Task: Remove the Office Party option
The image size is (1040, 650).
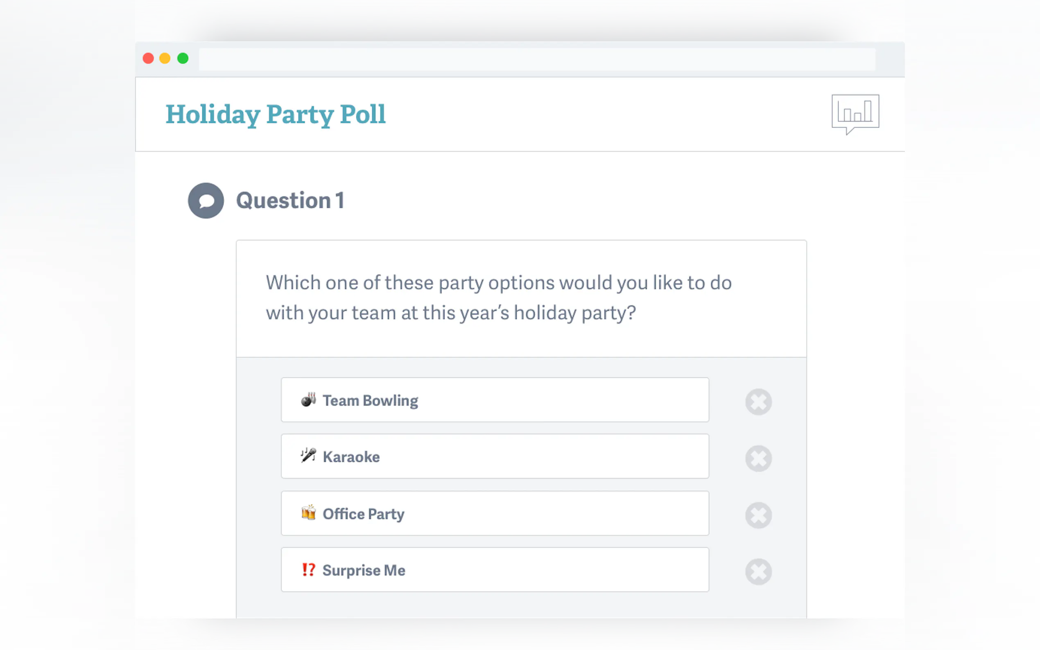Action: pos(758,515)
